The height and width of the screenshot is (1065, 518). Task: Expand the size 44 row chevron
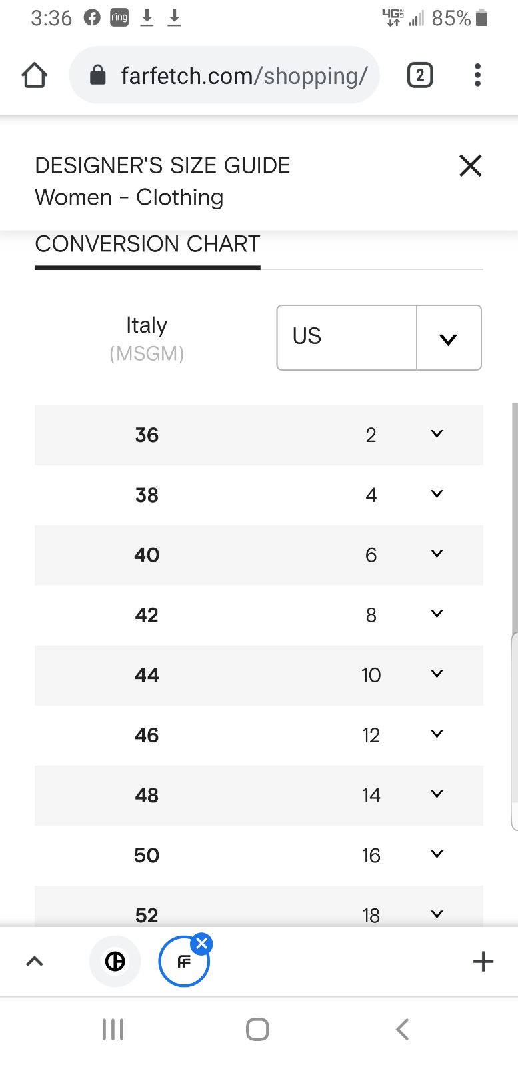(x=437, y=674)
